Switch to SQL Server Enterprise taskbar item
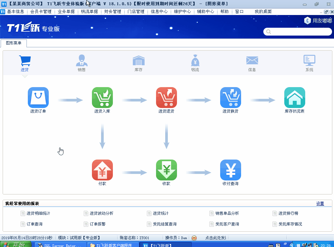The image size is (334, 247). pos(61,245)
